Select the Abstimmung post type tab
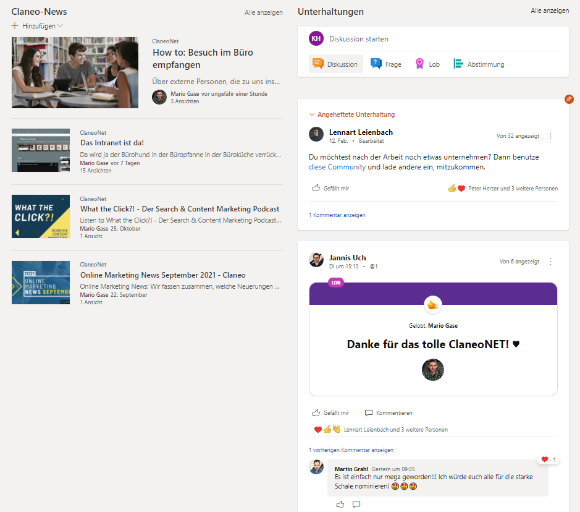The height and width of the screenshot is (512, 580). (479, 64)
